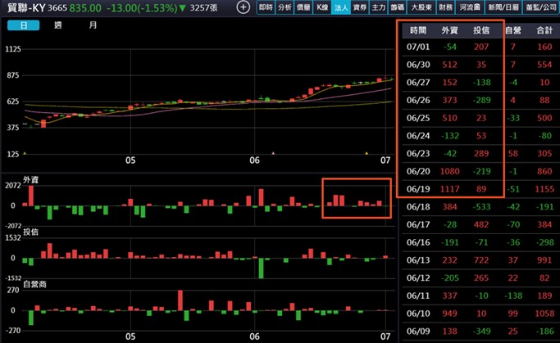560x343 pixels.
Task: Click the plus icon to add stock
Action: pos(244,7)
